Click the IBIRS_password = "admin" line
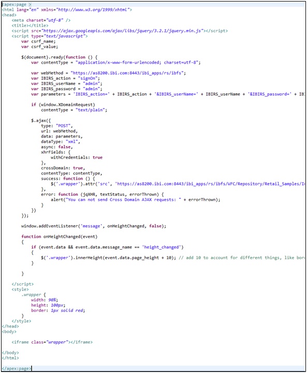This screenshot has width=307, height=373. pos(67,89)
